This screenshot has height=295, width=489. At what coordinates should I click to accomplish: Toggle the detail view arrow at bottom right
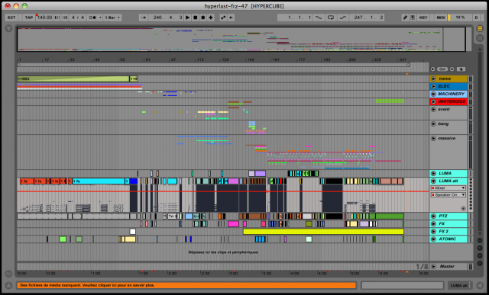point(480,285)
